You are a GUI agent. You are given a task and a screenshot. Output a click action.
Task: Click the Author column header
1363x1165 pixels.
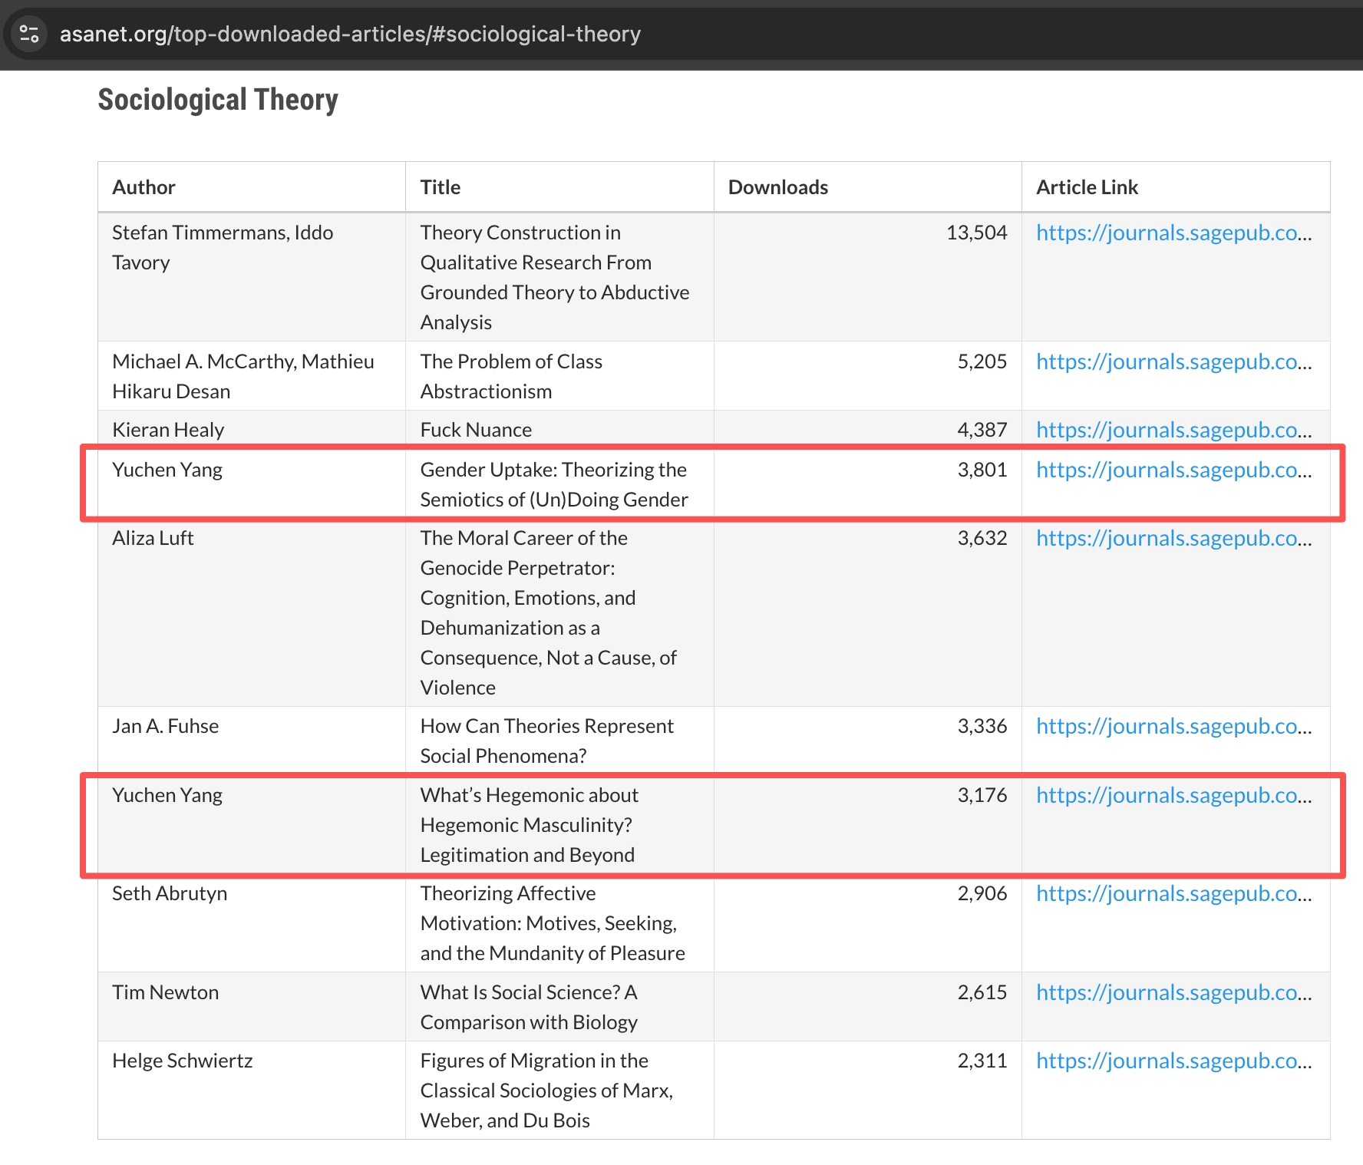tap(144, 187)
